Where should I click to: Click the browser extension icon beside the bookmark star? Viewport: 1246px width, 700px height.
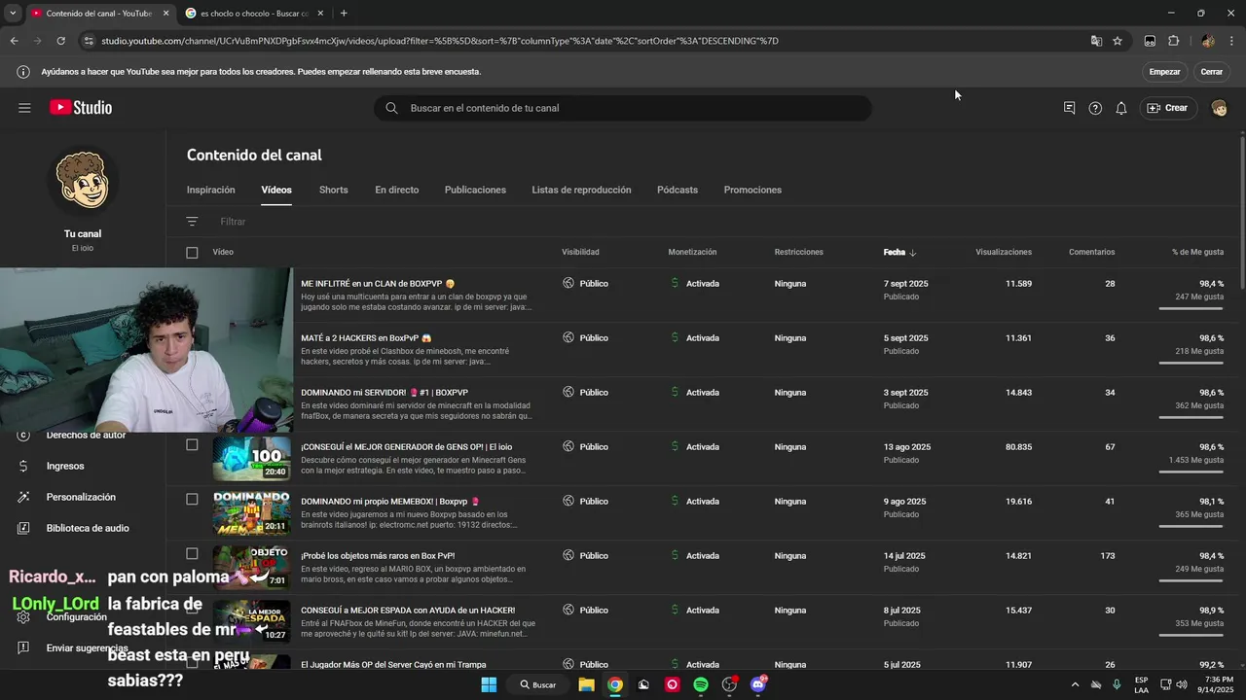(1150, 41)
